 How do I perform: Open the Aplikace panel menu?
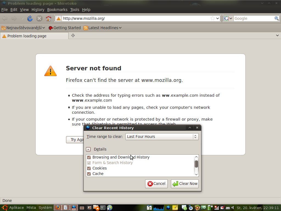tap(16, 208)
